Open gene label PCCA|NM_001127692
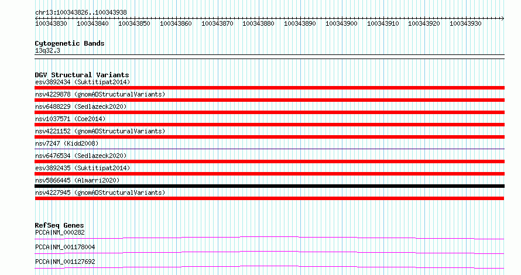521x275 pixels. pos(65,262)
